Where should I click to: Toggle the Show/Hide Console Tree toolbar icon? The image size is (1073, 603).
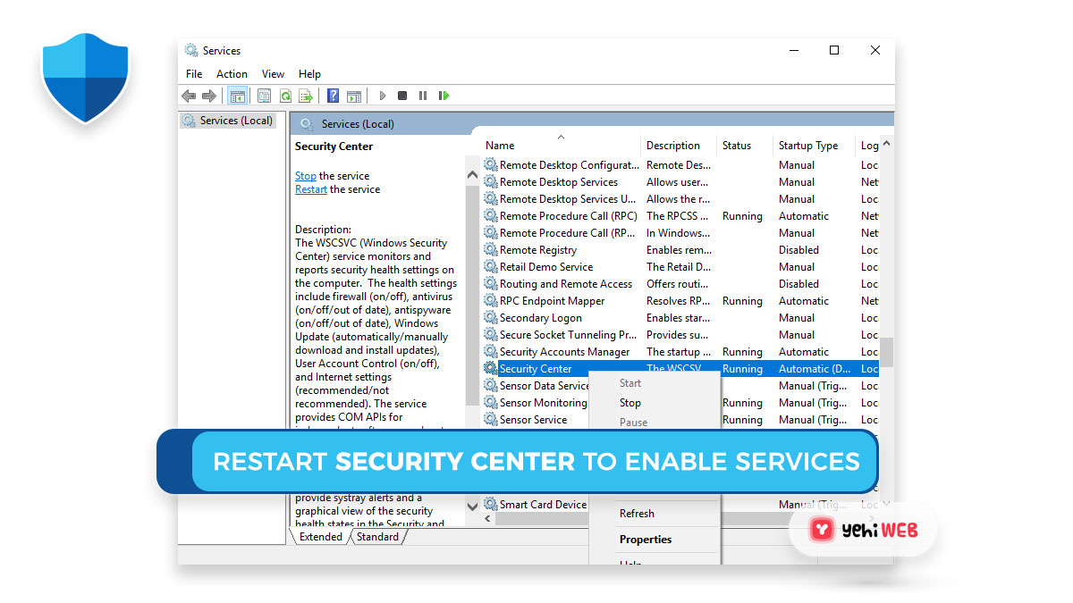[x=237, y=96]
